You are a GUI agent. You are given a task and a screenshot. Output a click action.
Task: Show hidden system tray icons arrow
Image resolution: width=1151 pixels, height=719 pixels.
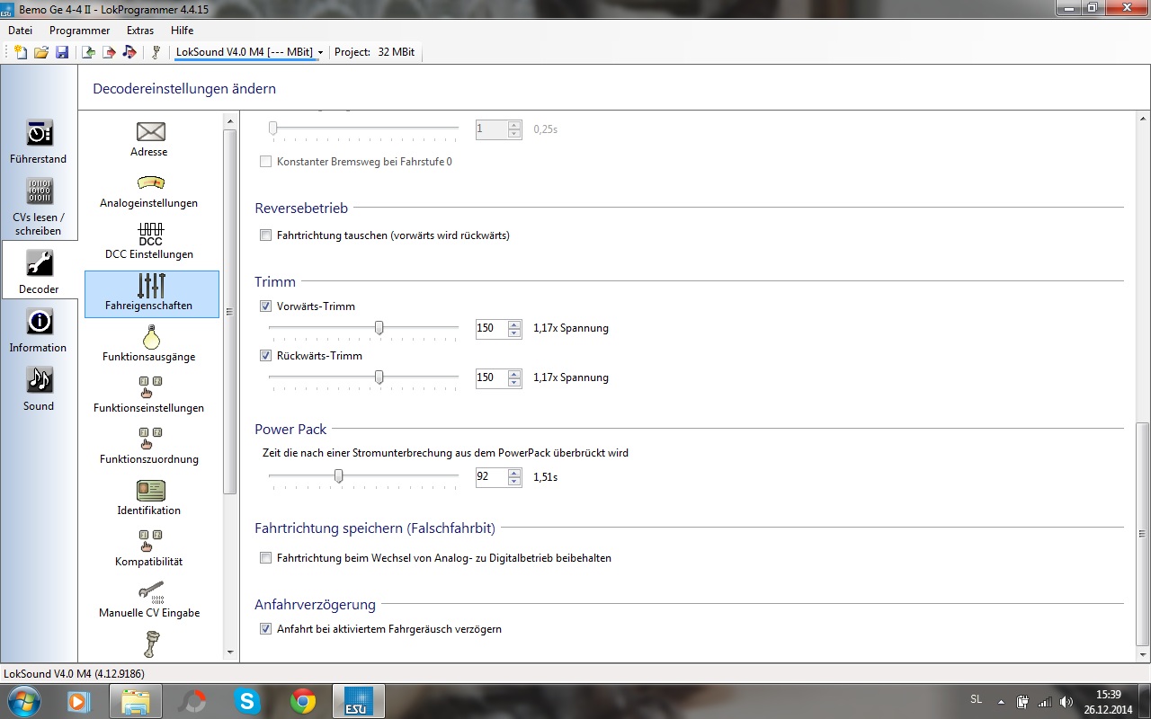pos(1001,701)
